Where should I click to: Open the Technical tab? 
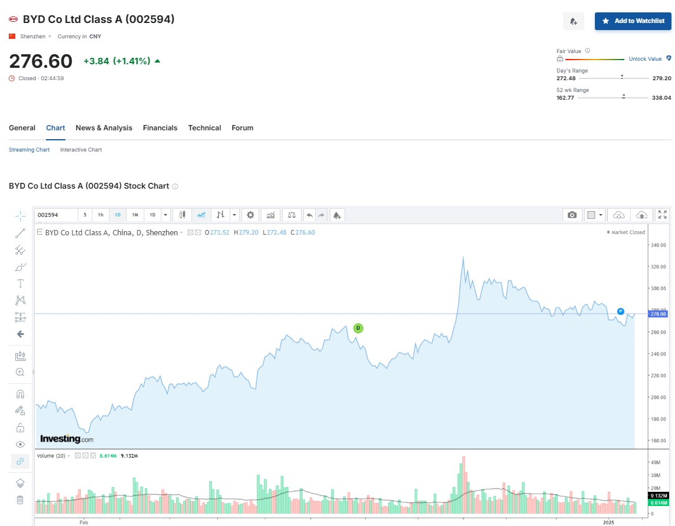(x=204, y=127)
